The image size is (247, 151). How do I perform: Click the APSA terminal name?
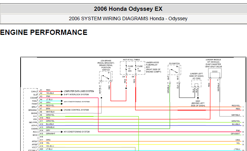point(35,141)
